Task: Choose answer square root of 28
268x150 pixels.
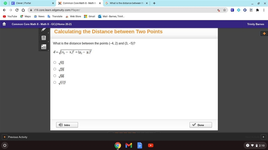Action: pyautogui.click(x=55, y=69)
